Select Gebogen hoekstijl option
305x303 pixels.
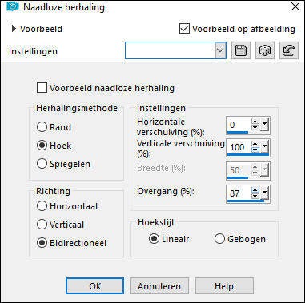click(x=219, y=239)
